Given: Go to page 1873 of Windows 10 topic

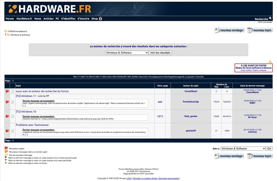Looking at the screenshot, I should tap(160, 117).
